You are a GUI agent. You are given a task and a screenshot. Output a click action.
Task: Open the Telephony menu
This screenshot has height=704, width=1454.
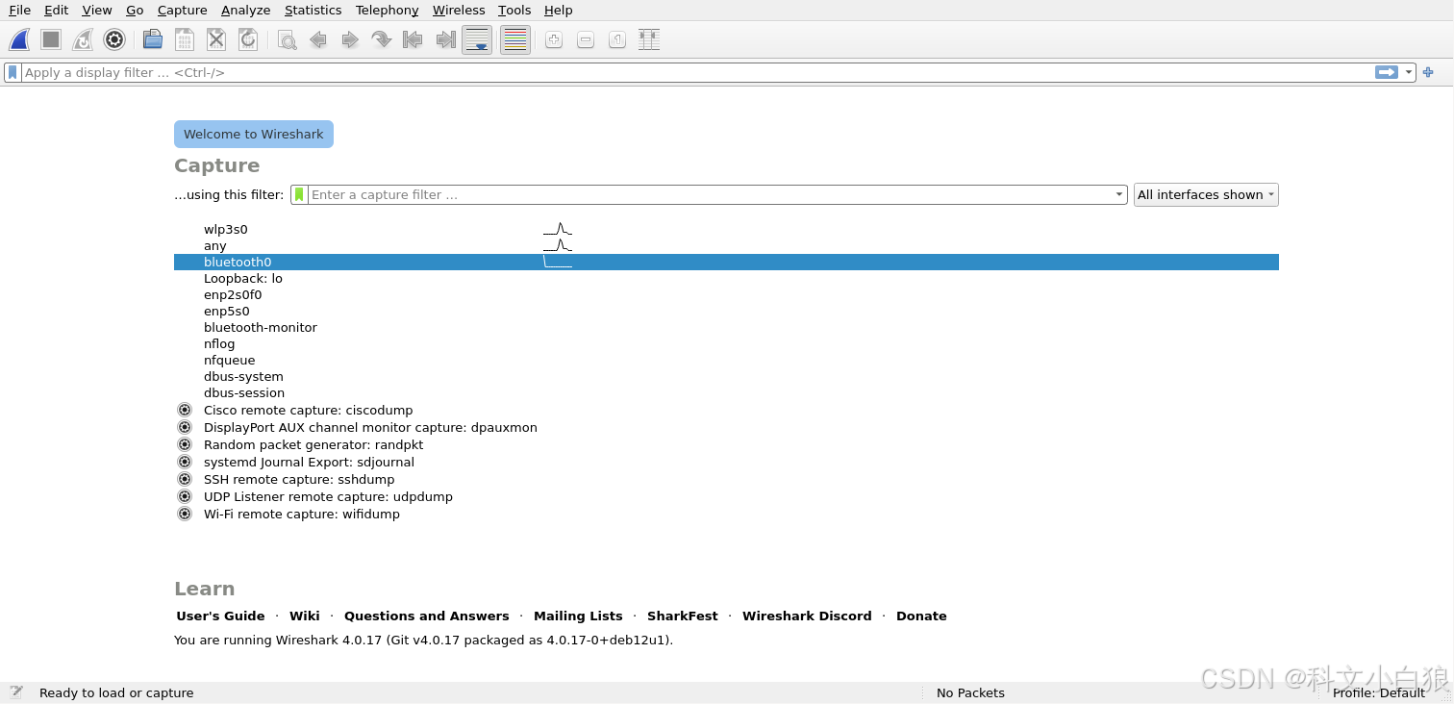387,10
